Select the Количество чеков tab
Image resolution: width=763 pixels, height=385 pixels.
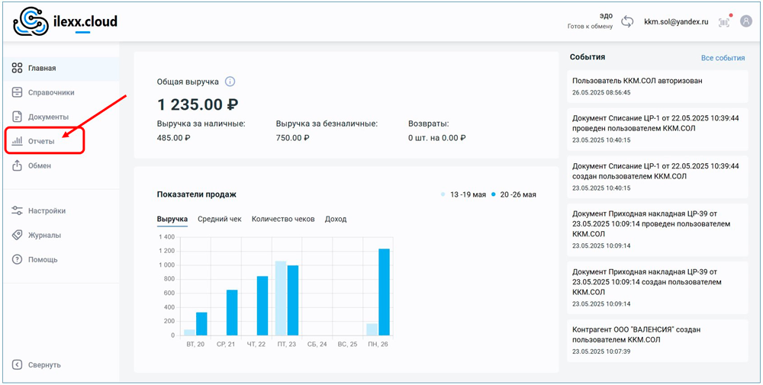282,219
